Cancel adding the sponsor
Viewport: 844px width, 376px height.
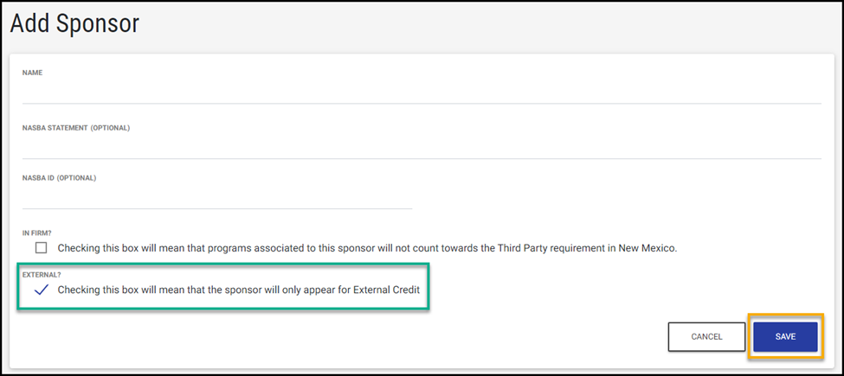pos(706,336)
